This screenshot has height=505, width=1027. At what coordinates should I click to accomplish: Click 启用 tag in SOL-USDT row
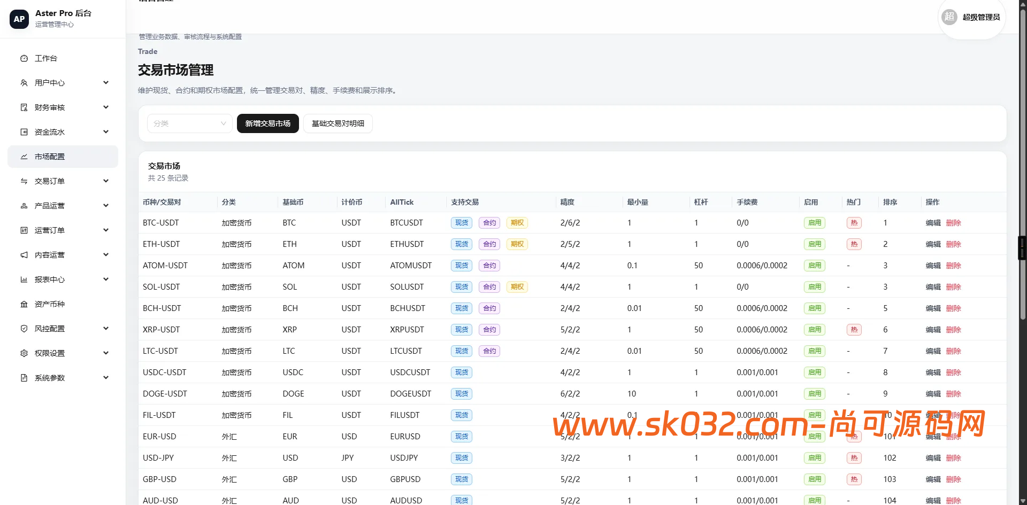[x=814, y=287]
